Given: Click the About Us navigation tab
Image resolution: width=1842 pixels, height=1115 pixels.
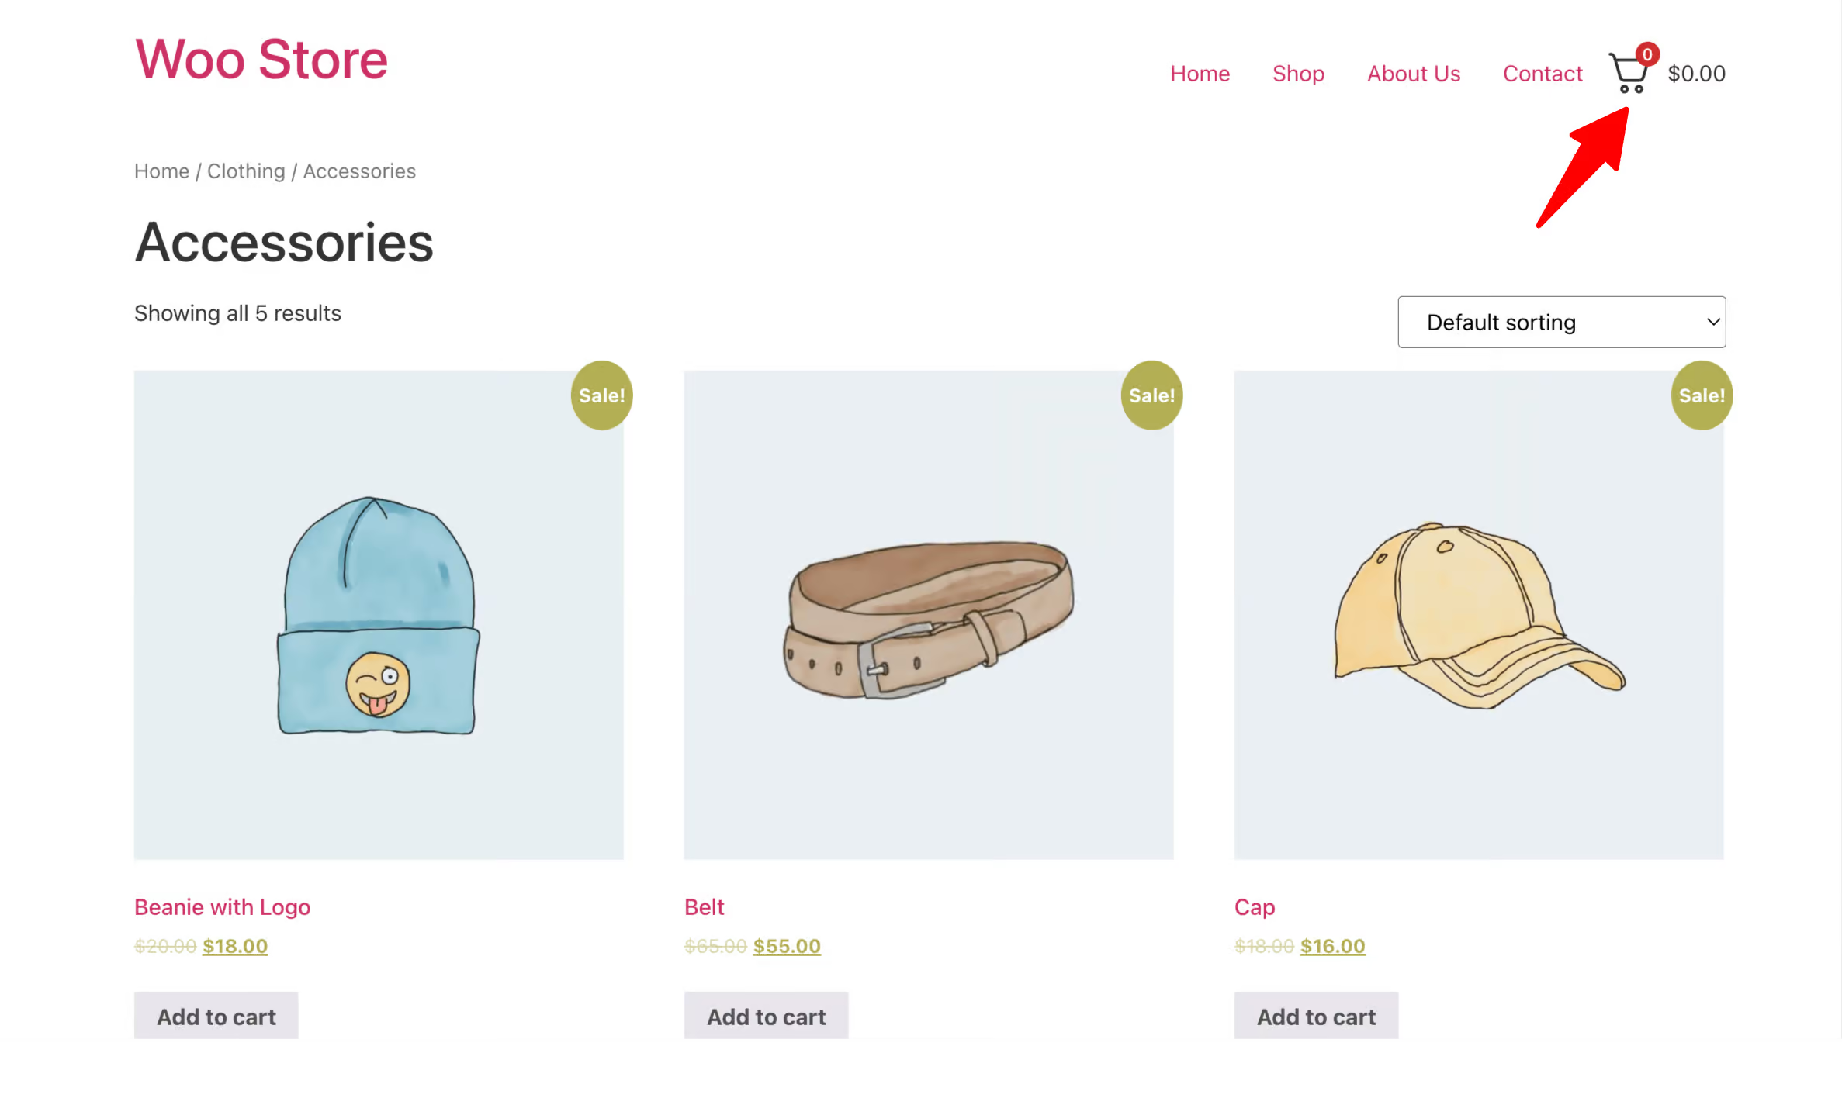Looking at the screenshot, I should click(1413, 74).
